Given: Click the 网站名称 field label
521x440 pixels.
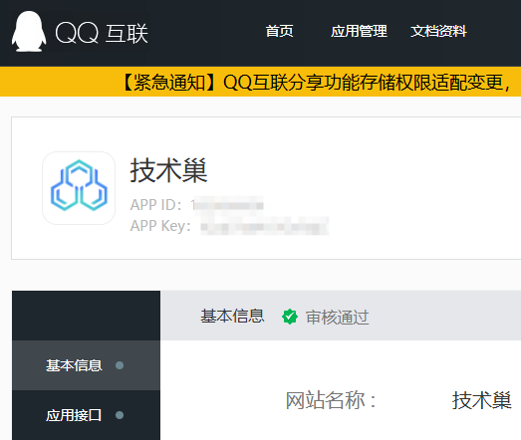Looking at the screenshot, I should click(x=331, y=400).
